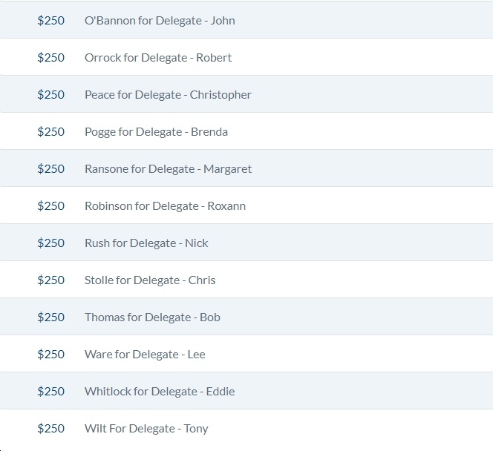Click $250 amount beside O'Bannon
Image resolution: width=493 pixels, height=451 pixels.
click(x=51, y=21)
